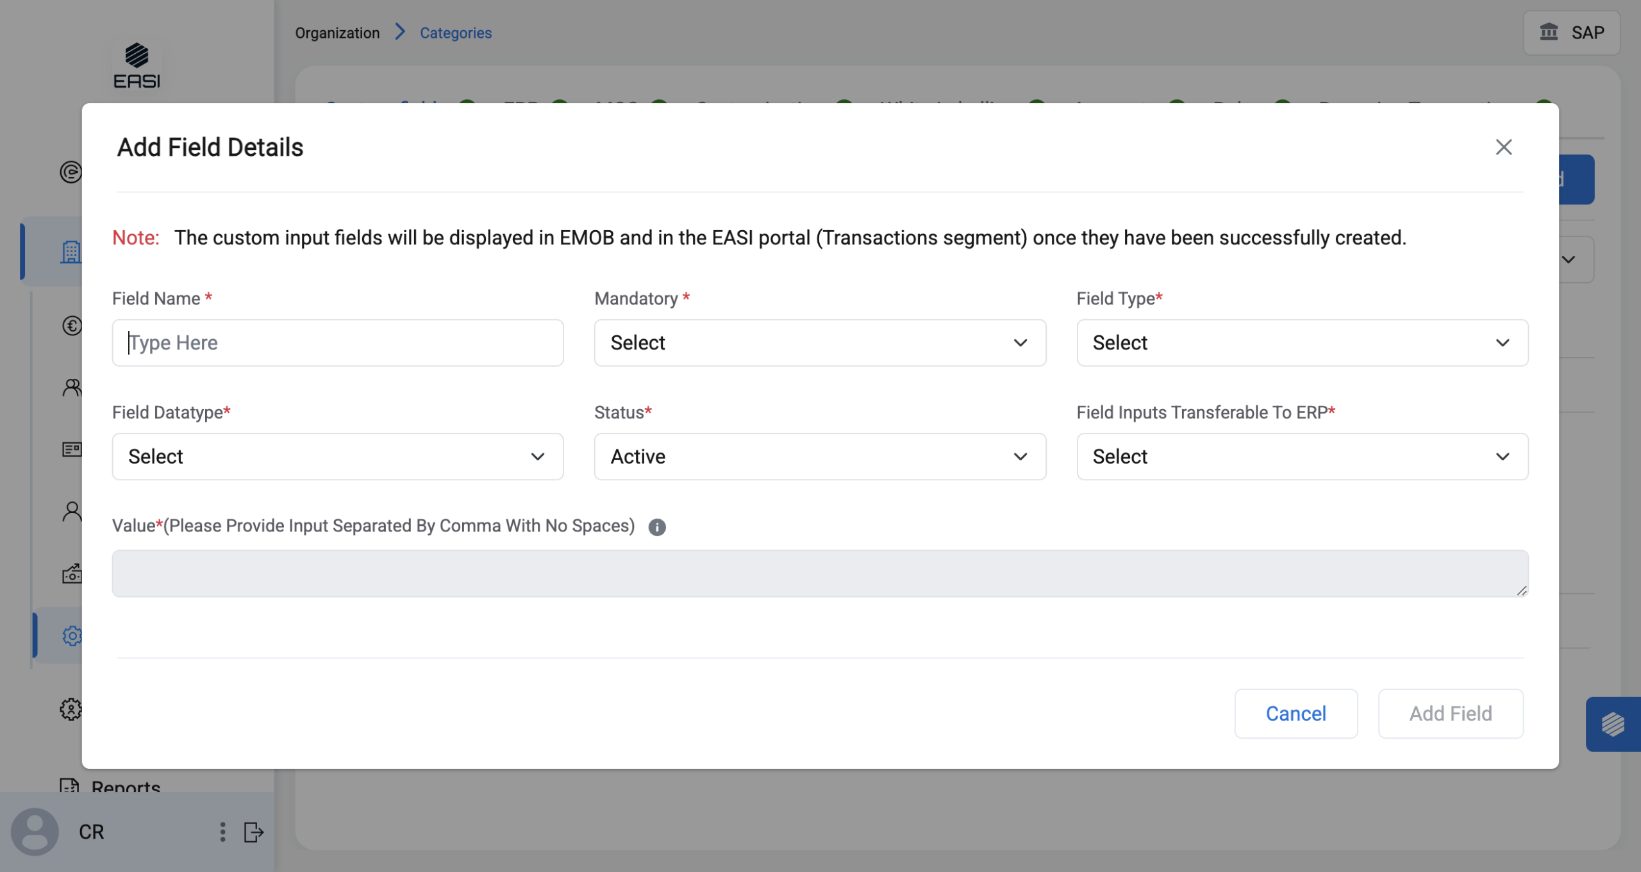This screenshot has width=1641, height=872.
Task: Click the bank icon next to SAP
Action: coord(1549,32)
